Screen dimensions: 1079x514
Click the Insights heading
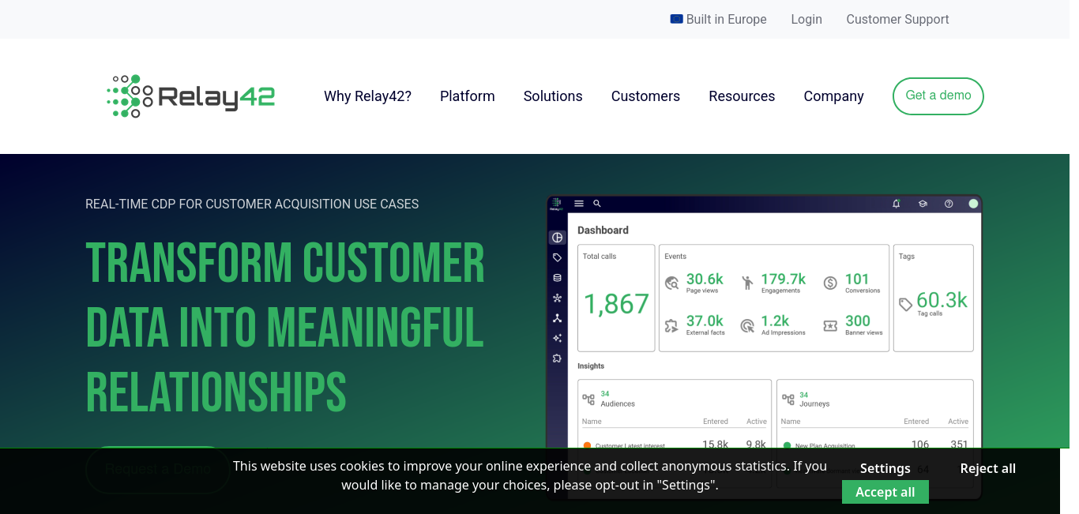click(x=591, y=366)
